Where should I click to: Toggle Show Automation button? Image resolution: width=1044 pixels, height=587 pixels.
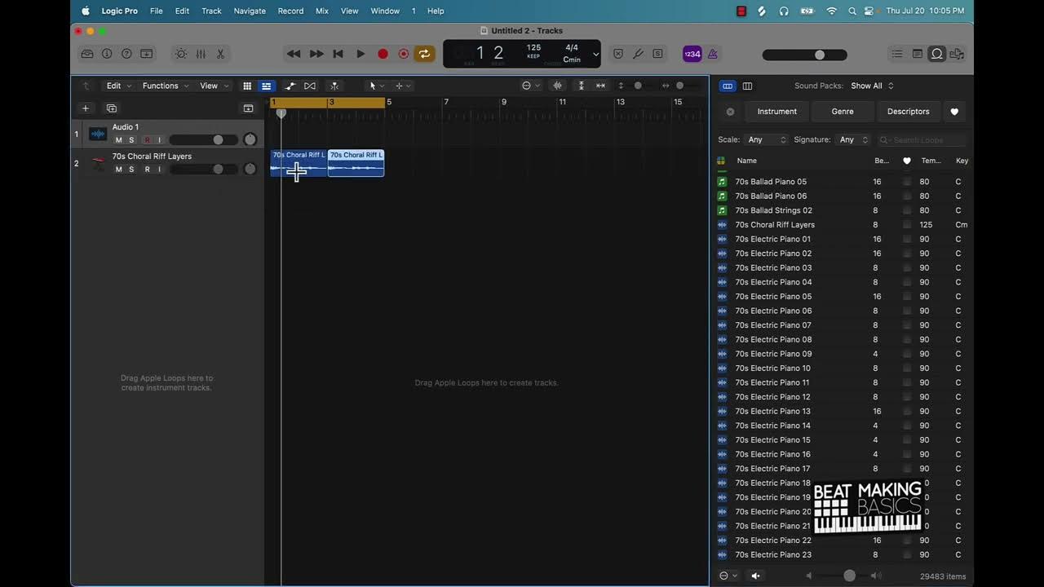[290, 86]
